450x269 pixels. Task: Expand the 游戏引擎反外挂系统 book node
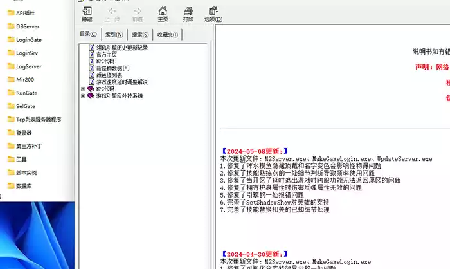click(83, 96)
